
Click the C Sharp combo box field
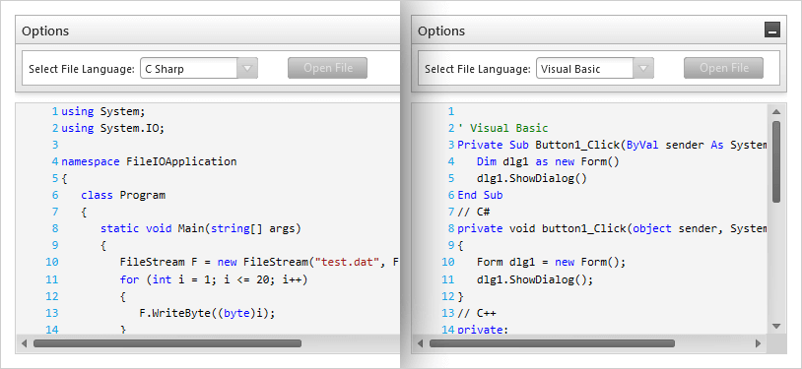tap(199, 69)
